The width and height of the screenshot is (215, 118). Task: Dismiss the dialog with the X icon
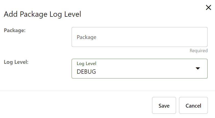(x=208, y=8)
